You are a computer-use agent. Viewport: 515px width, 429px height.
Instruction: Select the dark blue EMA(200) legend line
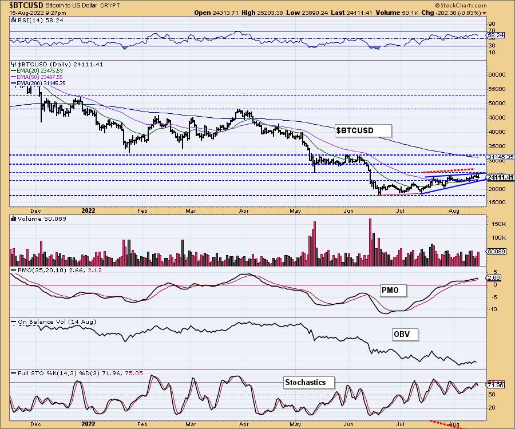14,84
